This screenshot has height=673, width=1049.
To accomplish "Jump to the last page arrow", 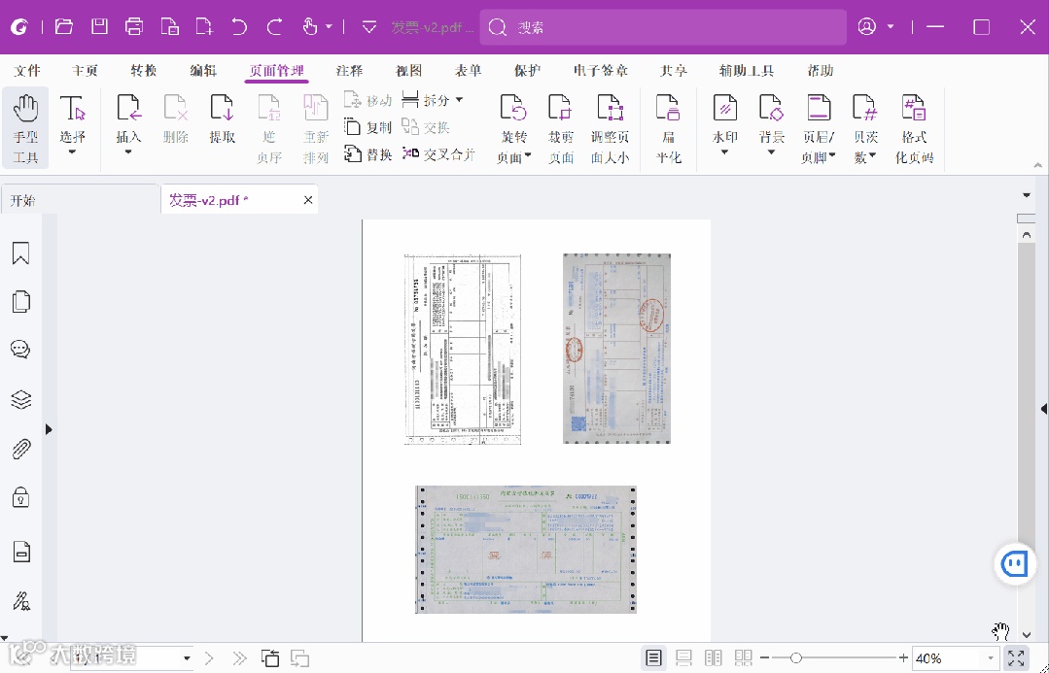I will [x=239, y=658].
